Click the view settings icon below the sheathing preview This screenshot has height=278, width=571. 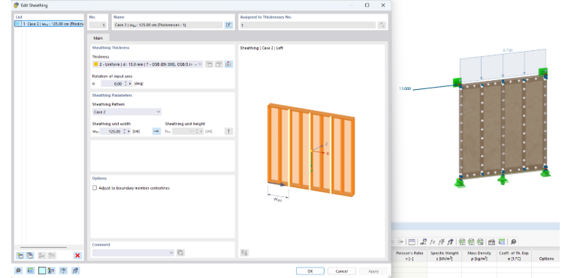coord(244,253)
